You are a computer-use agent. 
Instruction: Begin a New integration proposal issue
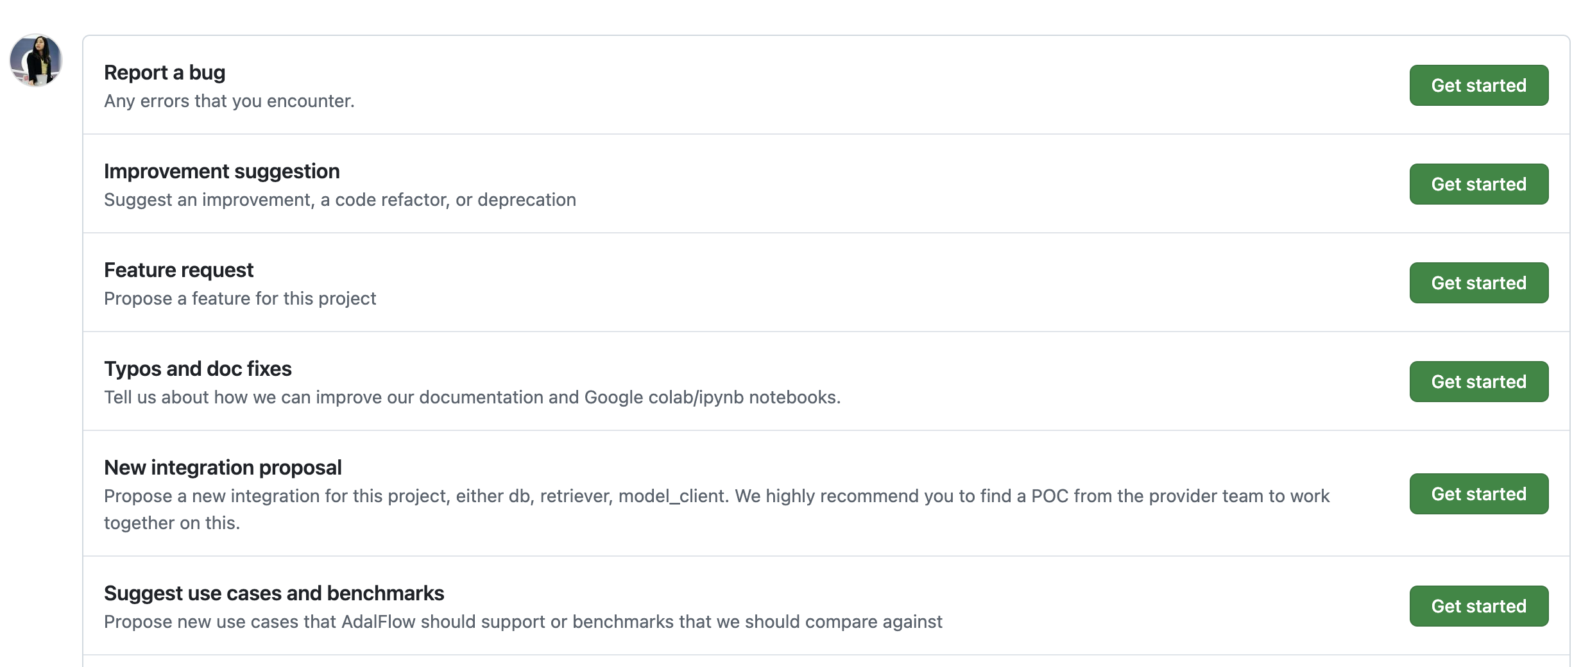[1478, 494]
